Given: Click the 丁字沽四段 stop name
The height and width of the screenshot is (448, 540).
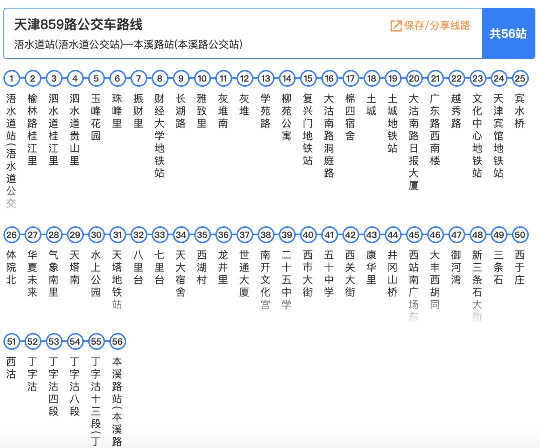Looking at the screenshot, I should coord(54,386).
